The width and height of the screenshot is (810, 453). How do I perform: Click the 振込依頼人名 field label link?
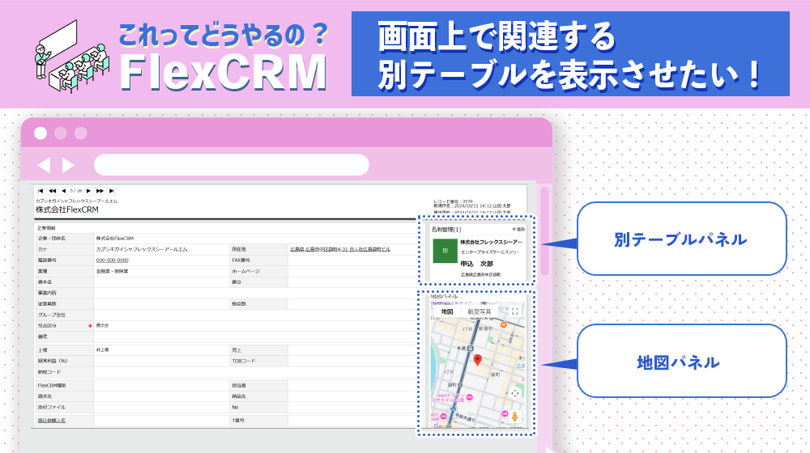(52, 421)
